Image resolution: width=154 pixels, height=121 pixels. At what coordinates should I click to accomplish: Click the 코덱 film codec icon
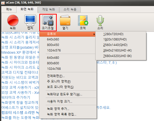[83, 22]
